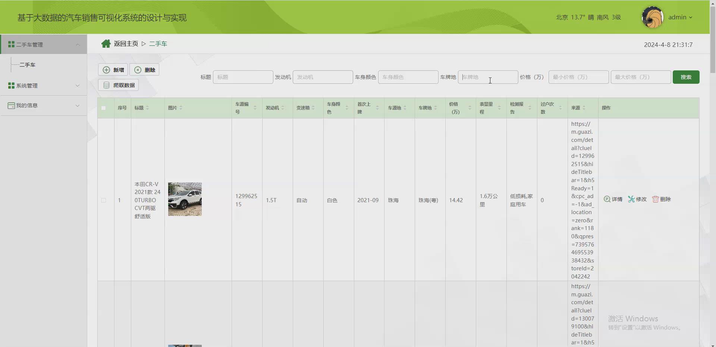Image resolution: width=716 pixels, height=347 pixels.
Task: Focus the 最大价格(万) field
Action: coord(641,77)
